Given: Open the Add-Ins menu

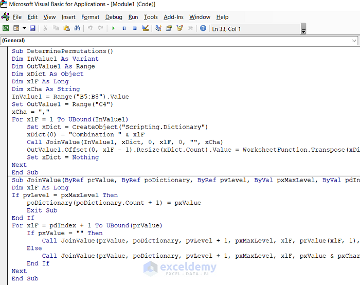Looking at the screenshot, I should pyautogui.click(x=174, y=17).
